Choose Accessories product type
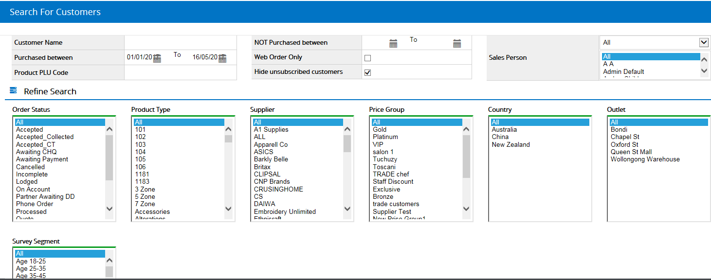 click(179, 211)
